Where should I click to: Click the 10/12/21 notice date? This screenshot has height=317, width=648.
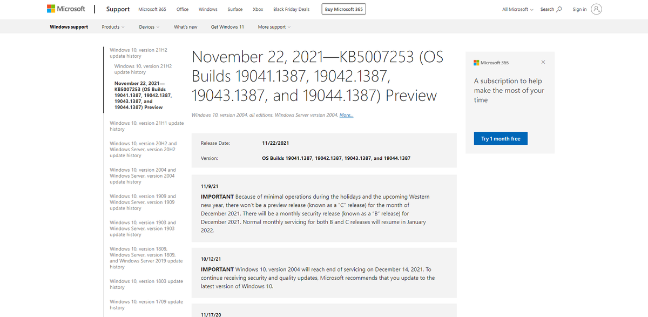pos(211,259)
